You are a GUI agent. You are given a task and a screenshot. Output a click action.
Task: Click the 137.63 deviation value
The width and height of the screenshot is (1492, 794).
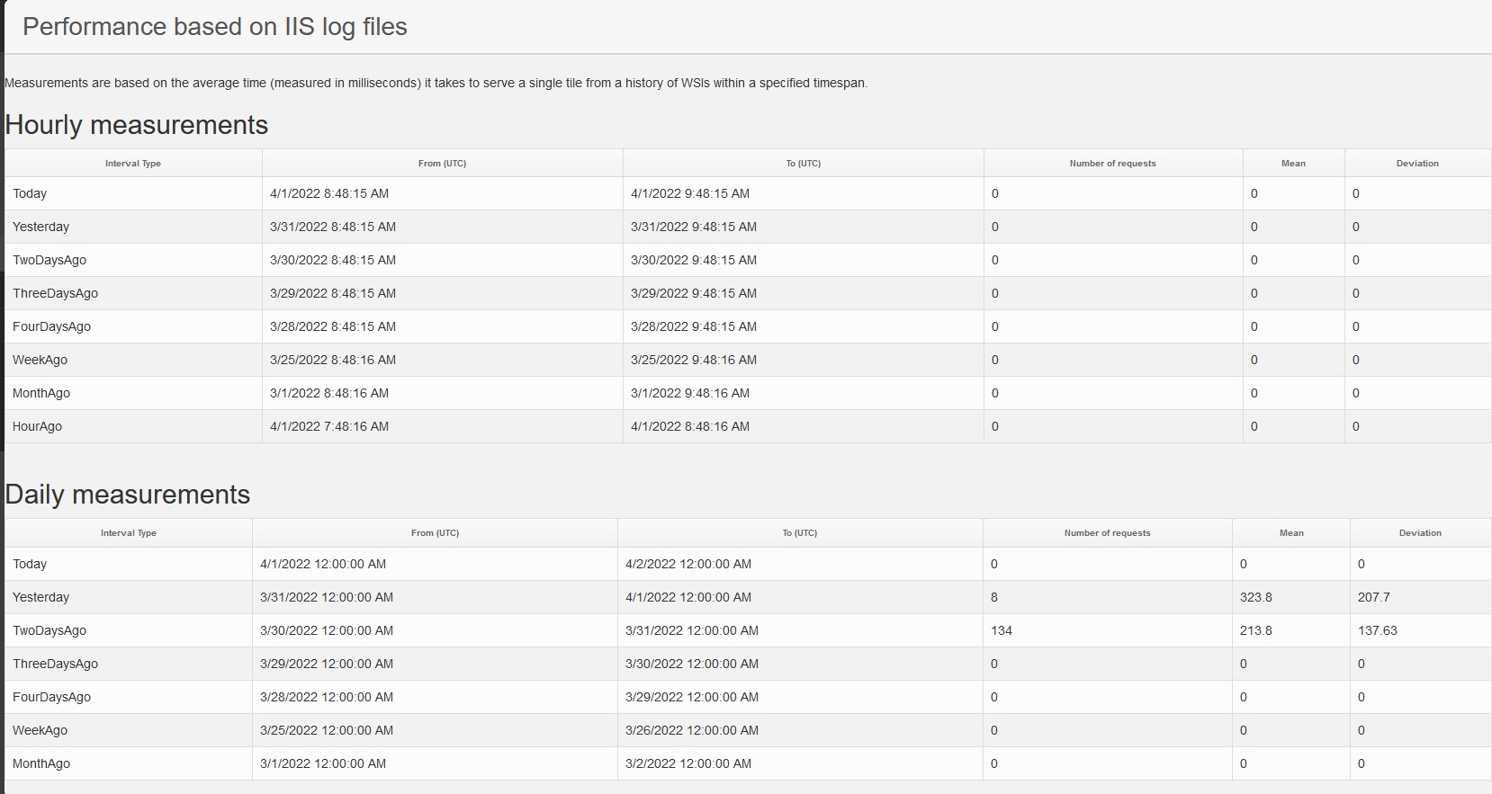pos(1377,630)
